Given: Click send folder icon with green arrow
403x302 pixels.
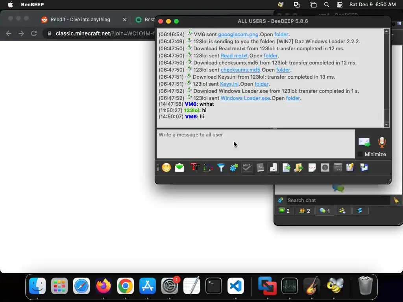Looking at the screenshot, I should [299, 168].
